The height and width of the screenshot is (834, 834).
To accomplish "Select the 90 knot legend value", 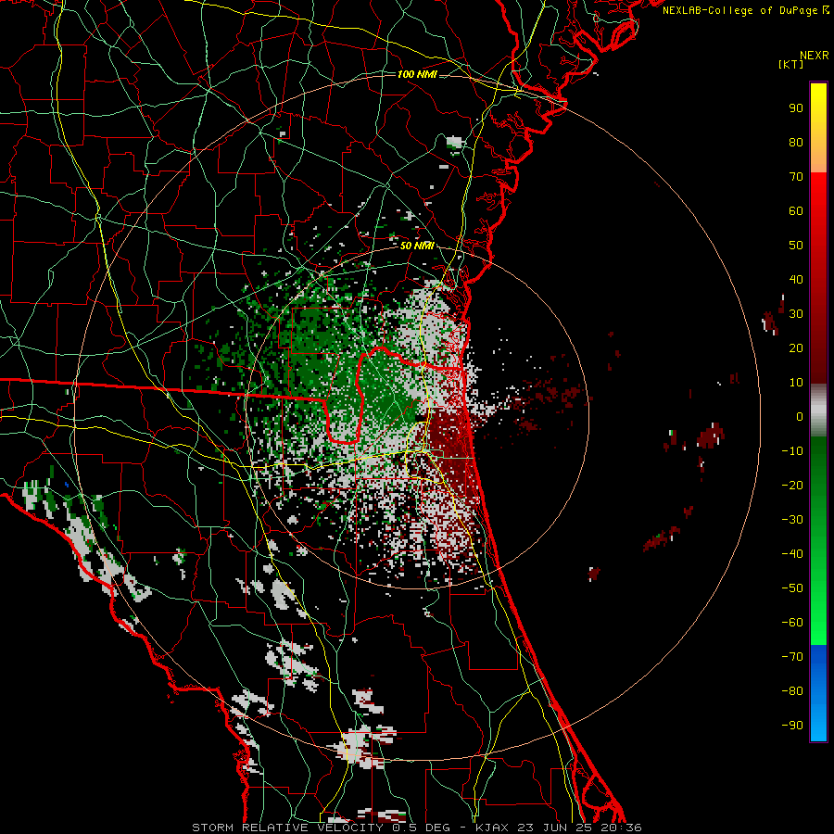I will 796,108.
